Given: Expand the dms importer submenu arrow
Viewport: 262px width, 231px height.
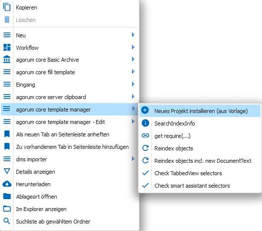Looking at the screenshot, I should click(x=133, y=158).
